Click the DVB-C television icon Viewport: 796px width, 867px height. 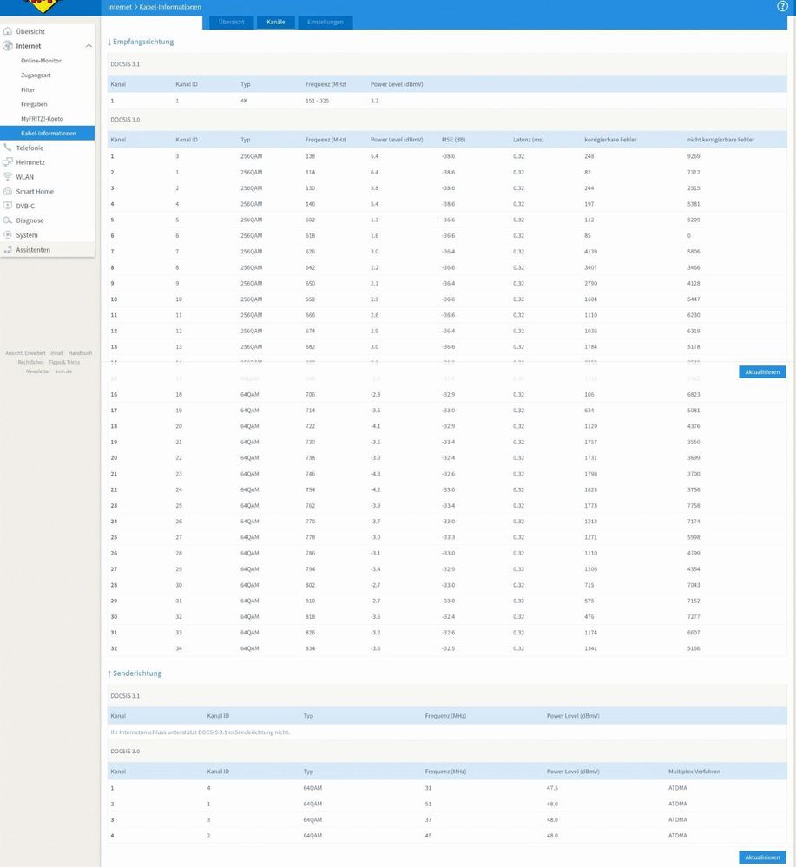pos(8,207)
